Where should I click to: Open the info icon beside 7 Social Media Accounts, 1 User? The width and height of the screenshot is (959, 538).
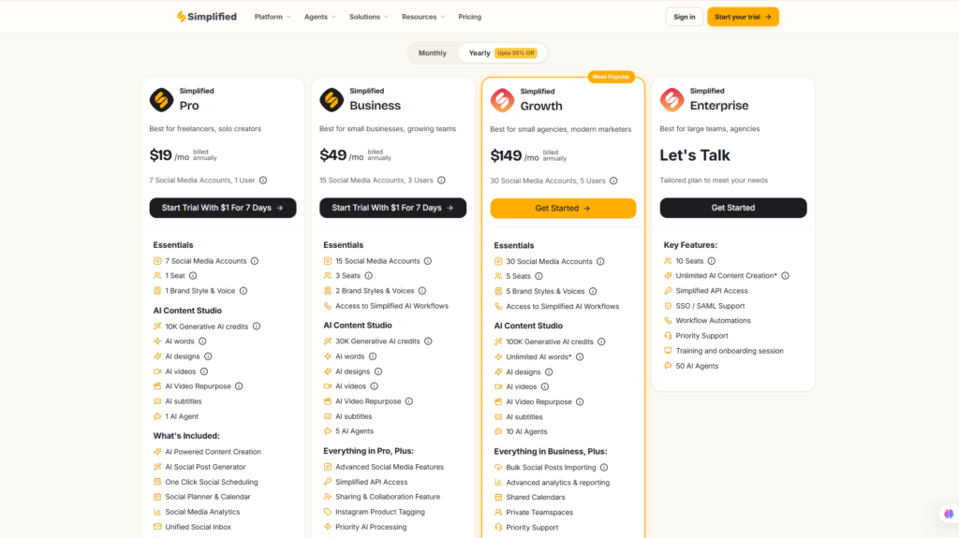[x=263, y=181]
